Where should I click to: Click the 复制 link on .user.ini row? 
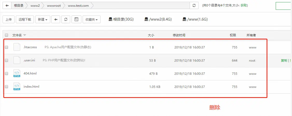tap(284, 60)
